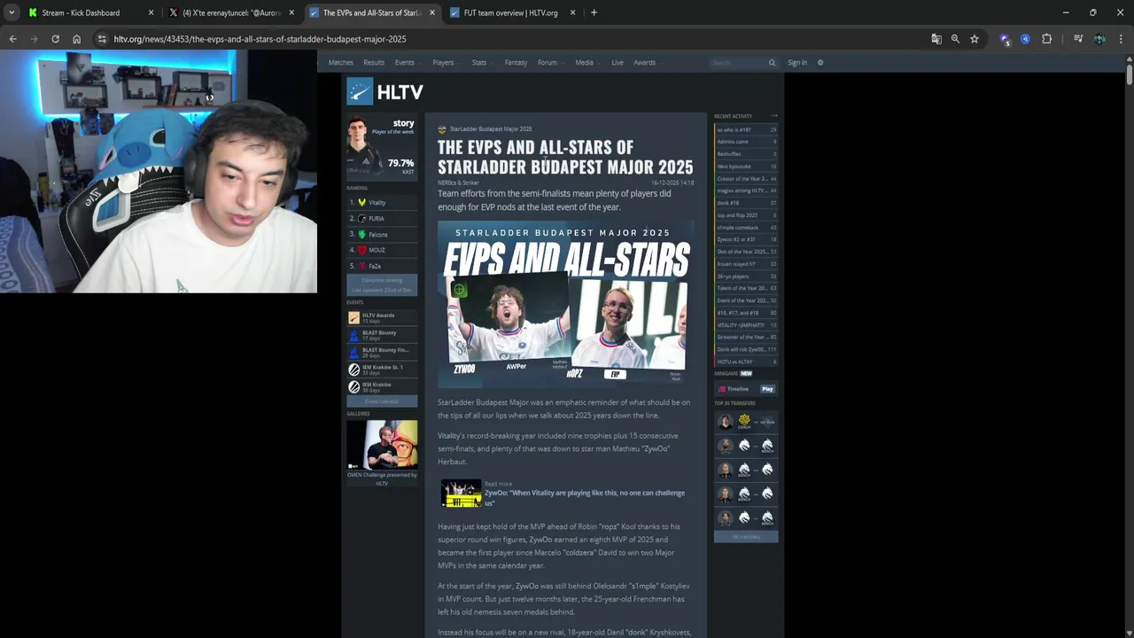The height and width of the screenshot is (638, 1134).
Task: Open the zoom magnifier in the address bar
Action: click(955, 39)
